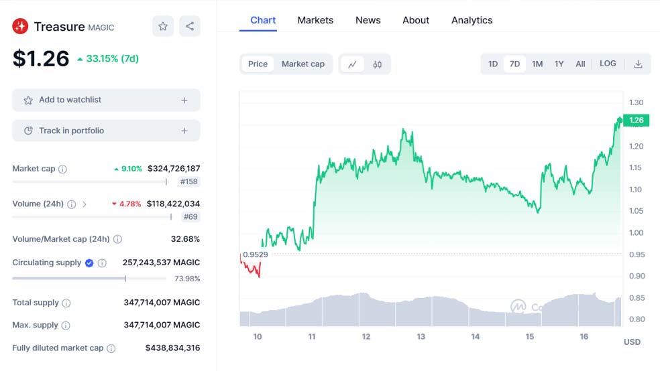Select line chart view icon
Viewport: 660px width, 371px height.
[352, 64]
